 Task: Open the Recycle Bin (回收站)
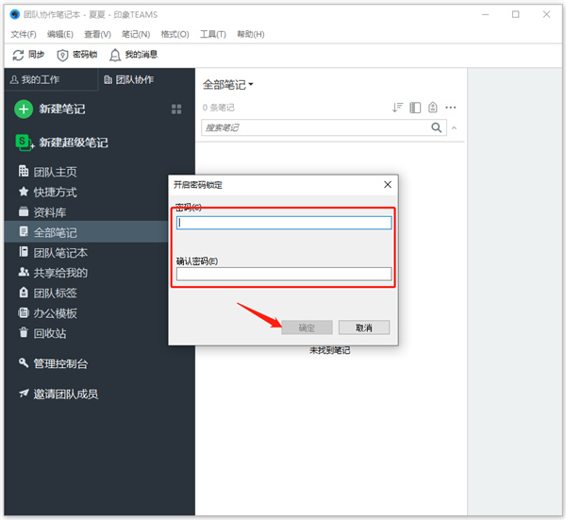pyautogui.click(x=42, y=333)
